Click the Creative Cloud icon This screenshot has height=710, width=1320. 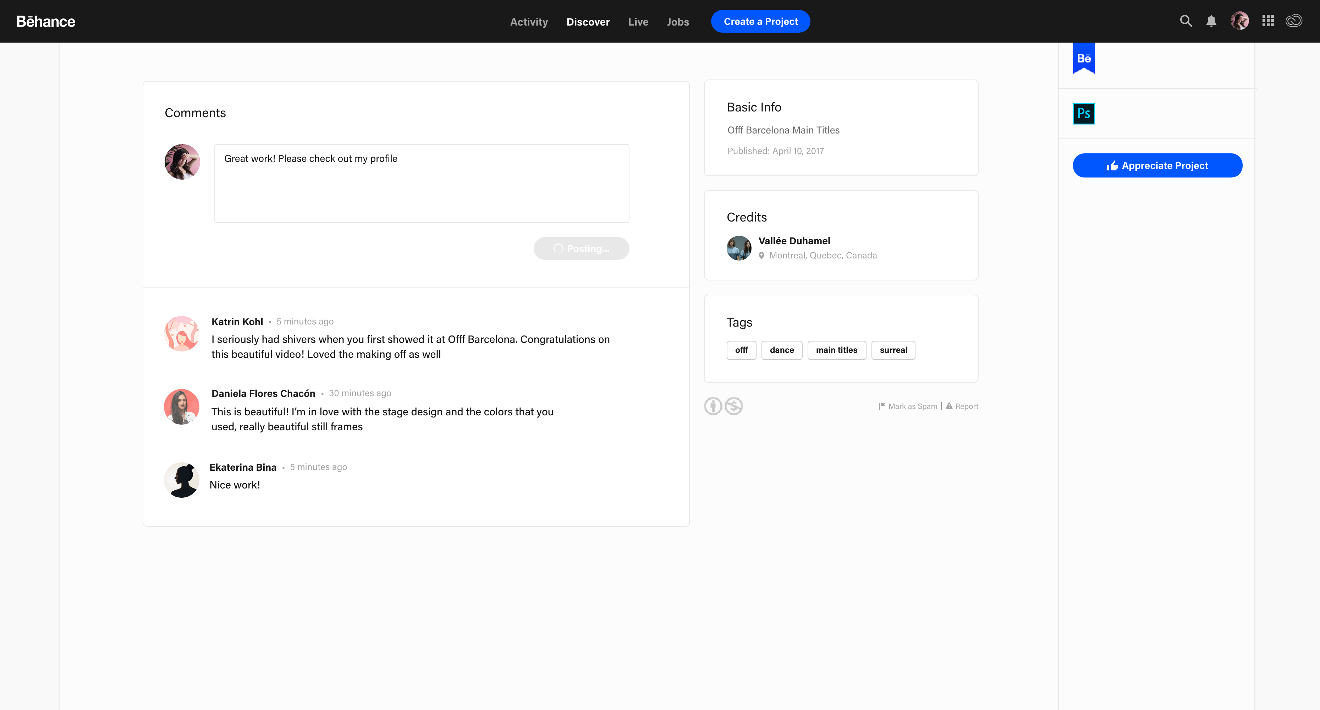click(1294, 21)
